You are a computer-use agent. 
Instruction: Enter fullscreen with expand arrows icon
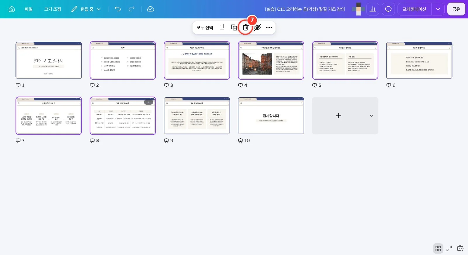tap(449, 249)
